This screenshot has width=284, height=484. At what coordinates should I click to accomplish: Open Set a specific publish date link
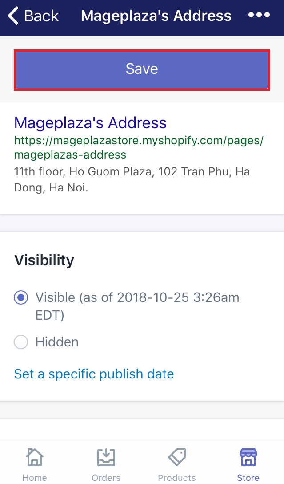94,374
